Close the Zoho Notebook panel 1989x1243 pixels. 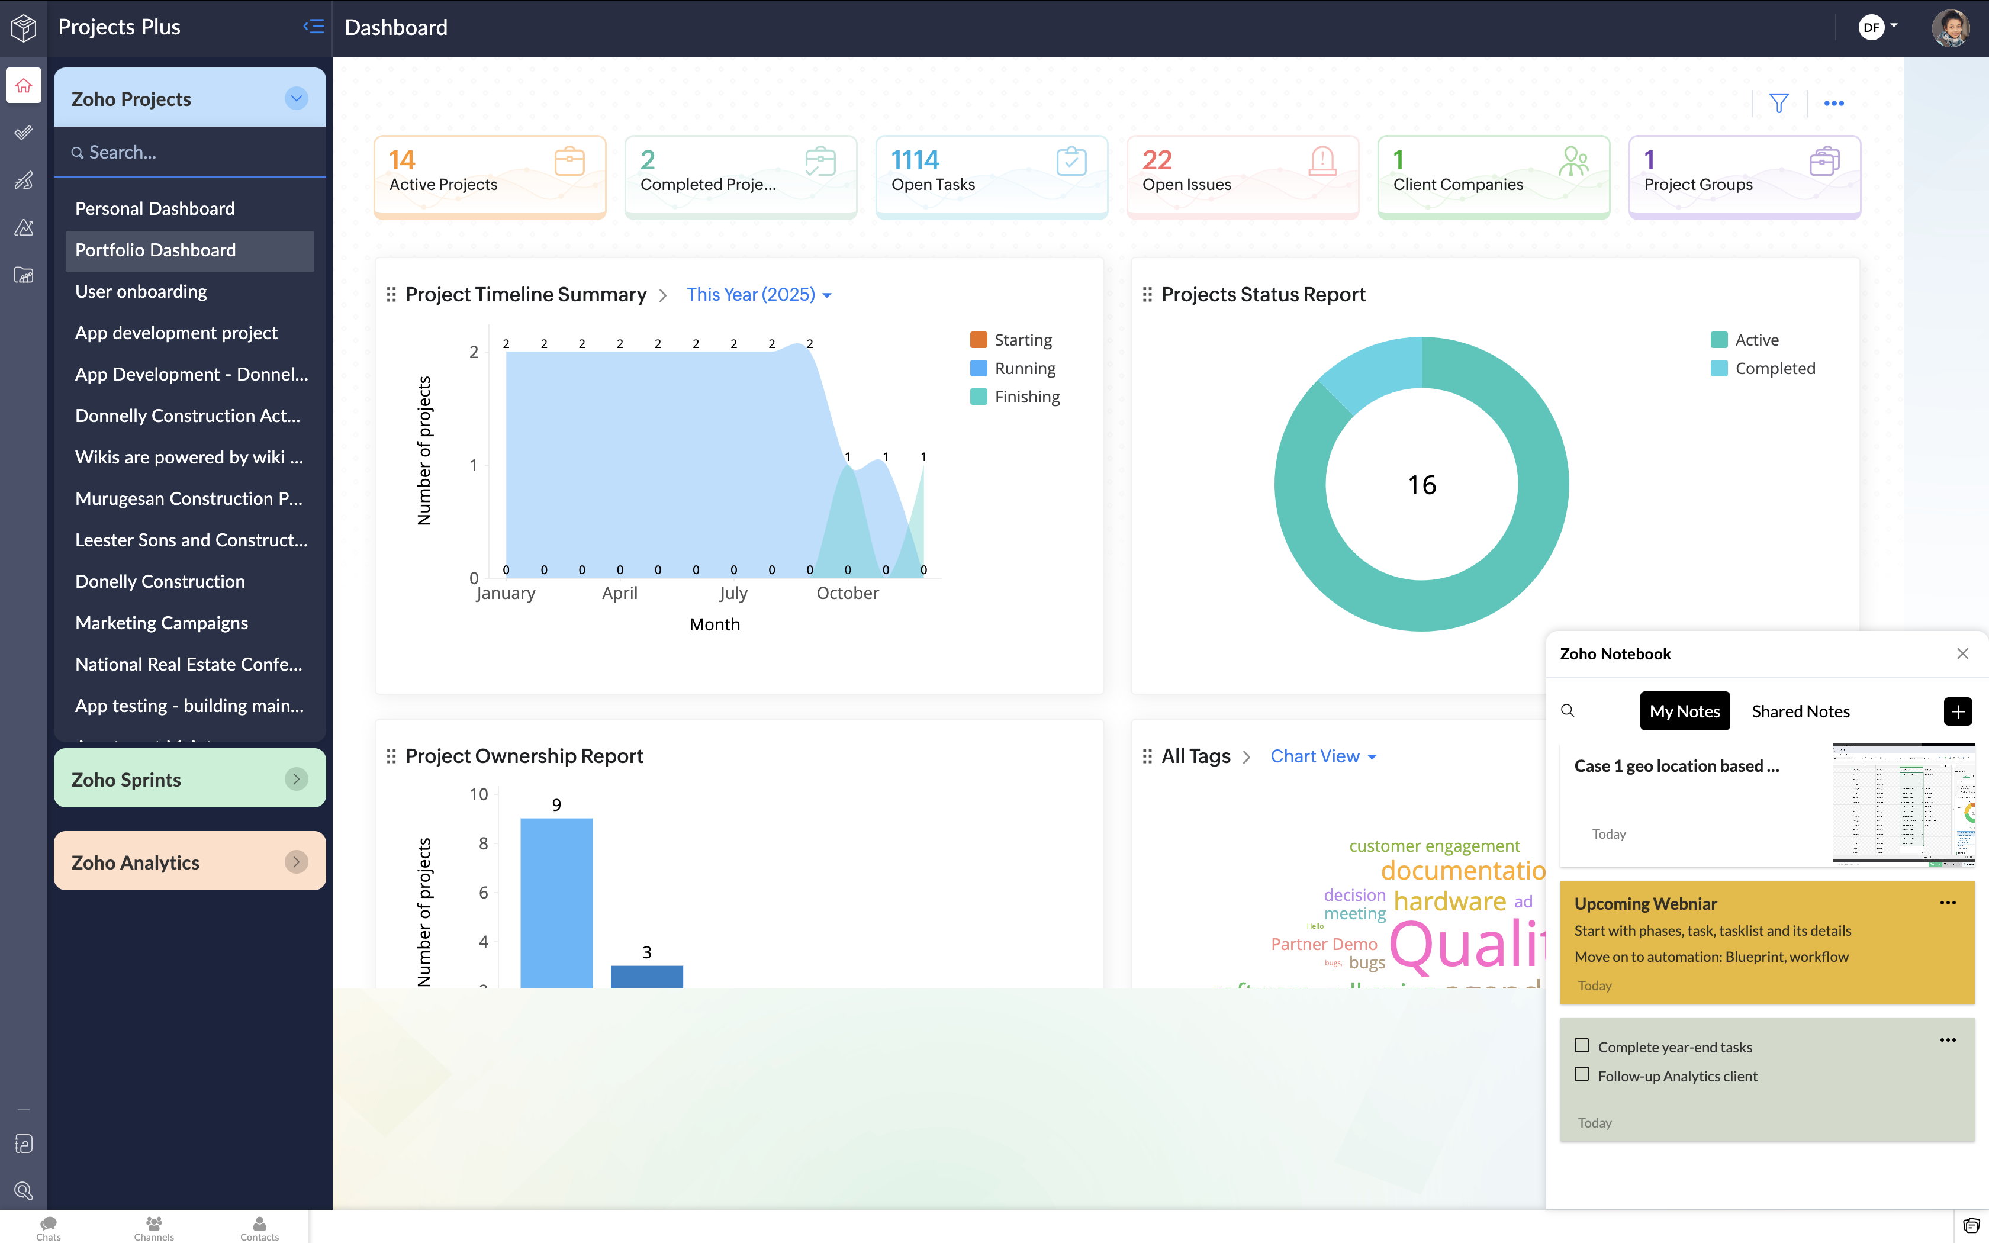1963,653
